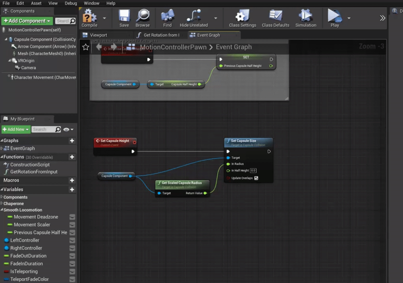Viewport: 403px width, 283px height.
Task: Toggle visibility of IsTeleporting variable
Action: coord(73,271)
